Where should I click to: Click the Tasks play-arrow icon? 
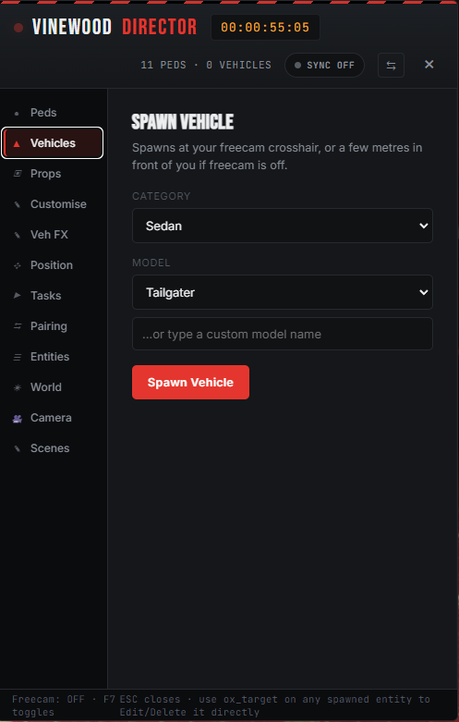tap(18, 296)
